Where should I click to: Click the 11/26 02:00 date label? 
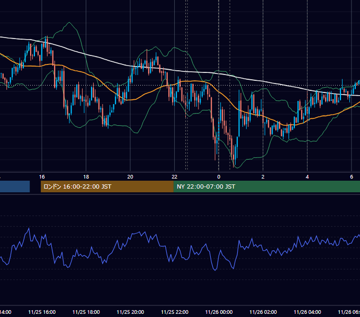pos(263,312)
